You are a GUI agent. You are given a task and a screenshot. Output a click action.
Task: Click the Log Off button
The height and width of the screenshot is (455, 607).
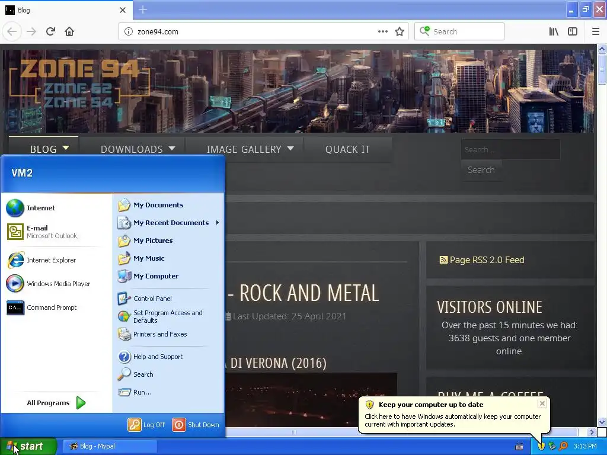[x=146, y=425]
